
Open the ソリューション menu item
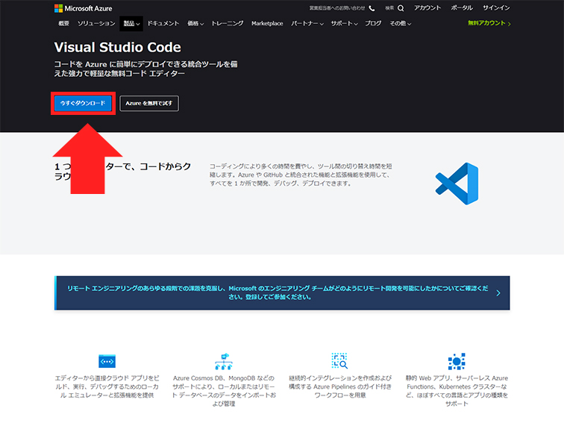[96, 23]
